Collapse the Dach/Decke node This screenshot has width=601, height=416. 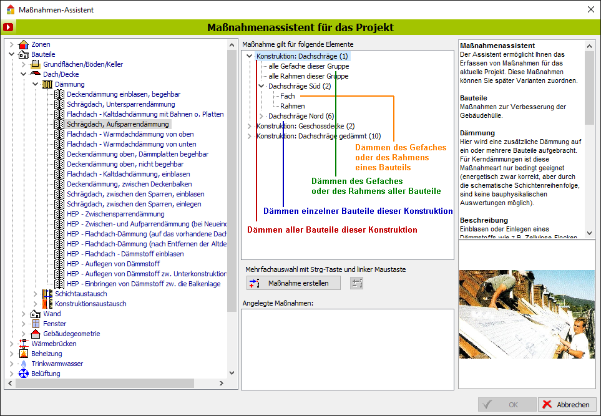23,74
